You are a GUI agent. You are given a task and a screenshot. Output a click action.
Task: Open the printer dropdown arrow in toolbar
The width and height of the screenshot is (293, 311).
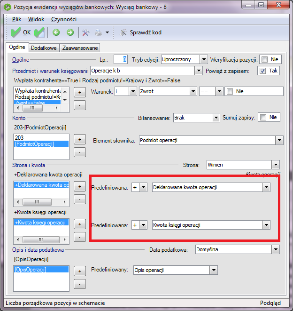(x=108, y=32)
